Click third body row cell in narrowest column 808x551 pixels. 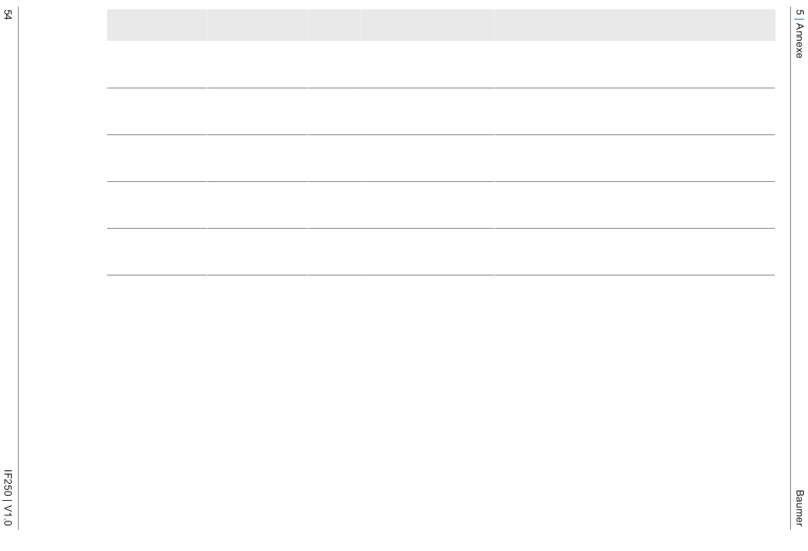(x=334, y=158)
